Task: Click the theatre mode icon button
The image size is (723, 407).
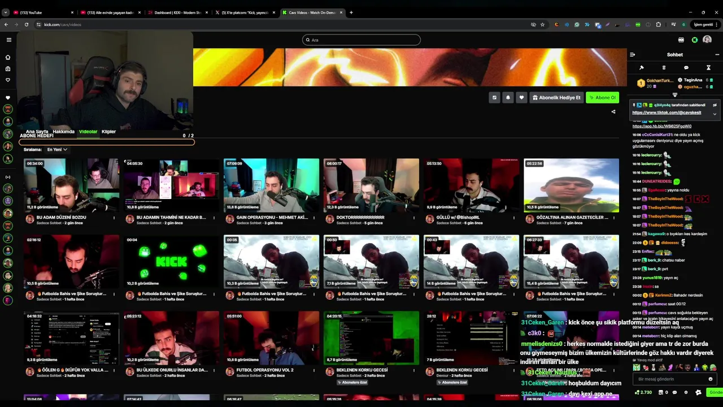Action: point(494,97)
